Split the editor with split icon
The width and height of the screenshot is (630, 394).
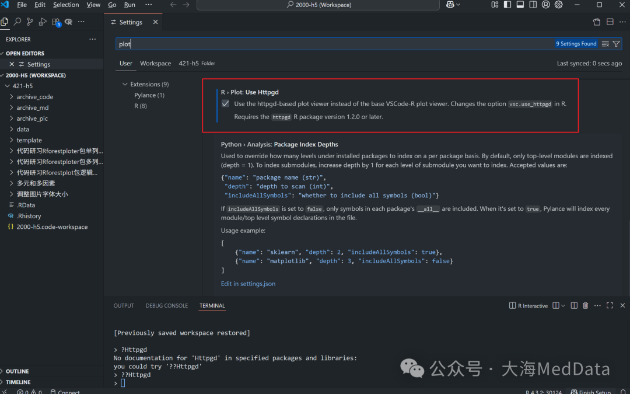610,22
